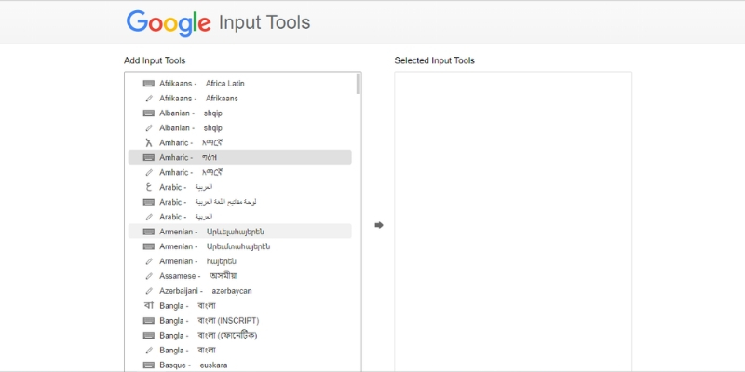Screen dimensions: 745x372
Task: Click the Google logo in the header
Action: pyautogui.click(x=169, y=22)
